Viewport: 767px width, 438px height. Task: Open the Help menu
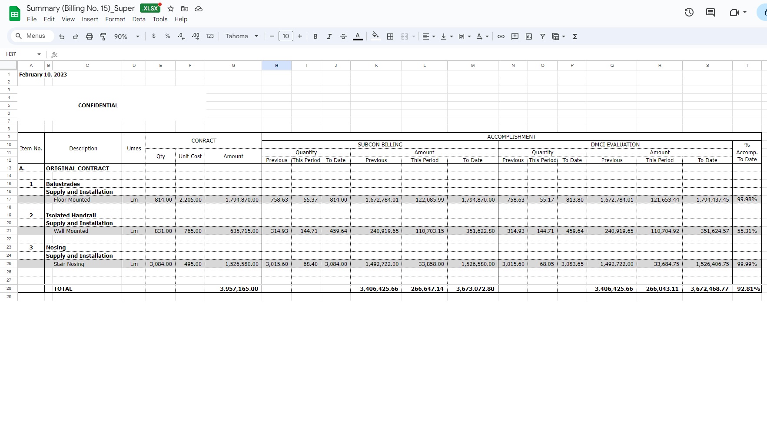(x=181, y=19)
